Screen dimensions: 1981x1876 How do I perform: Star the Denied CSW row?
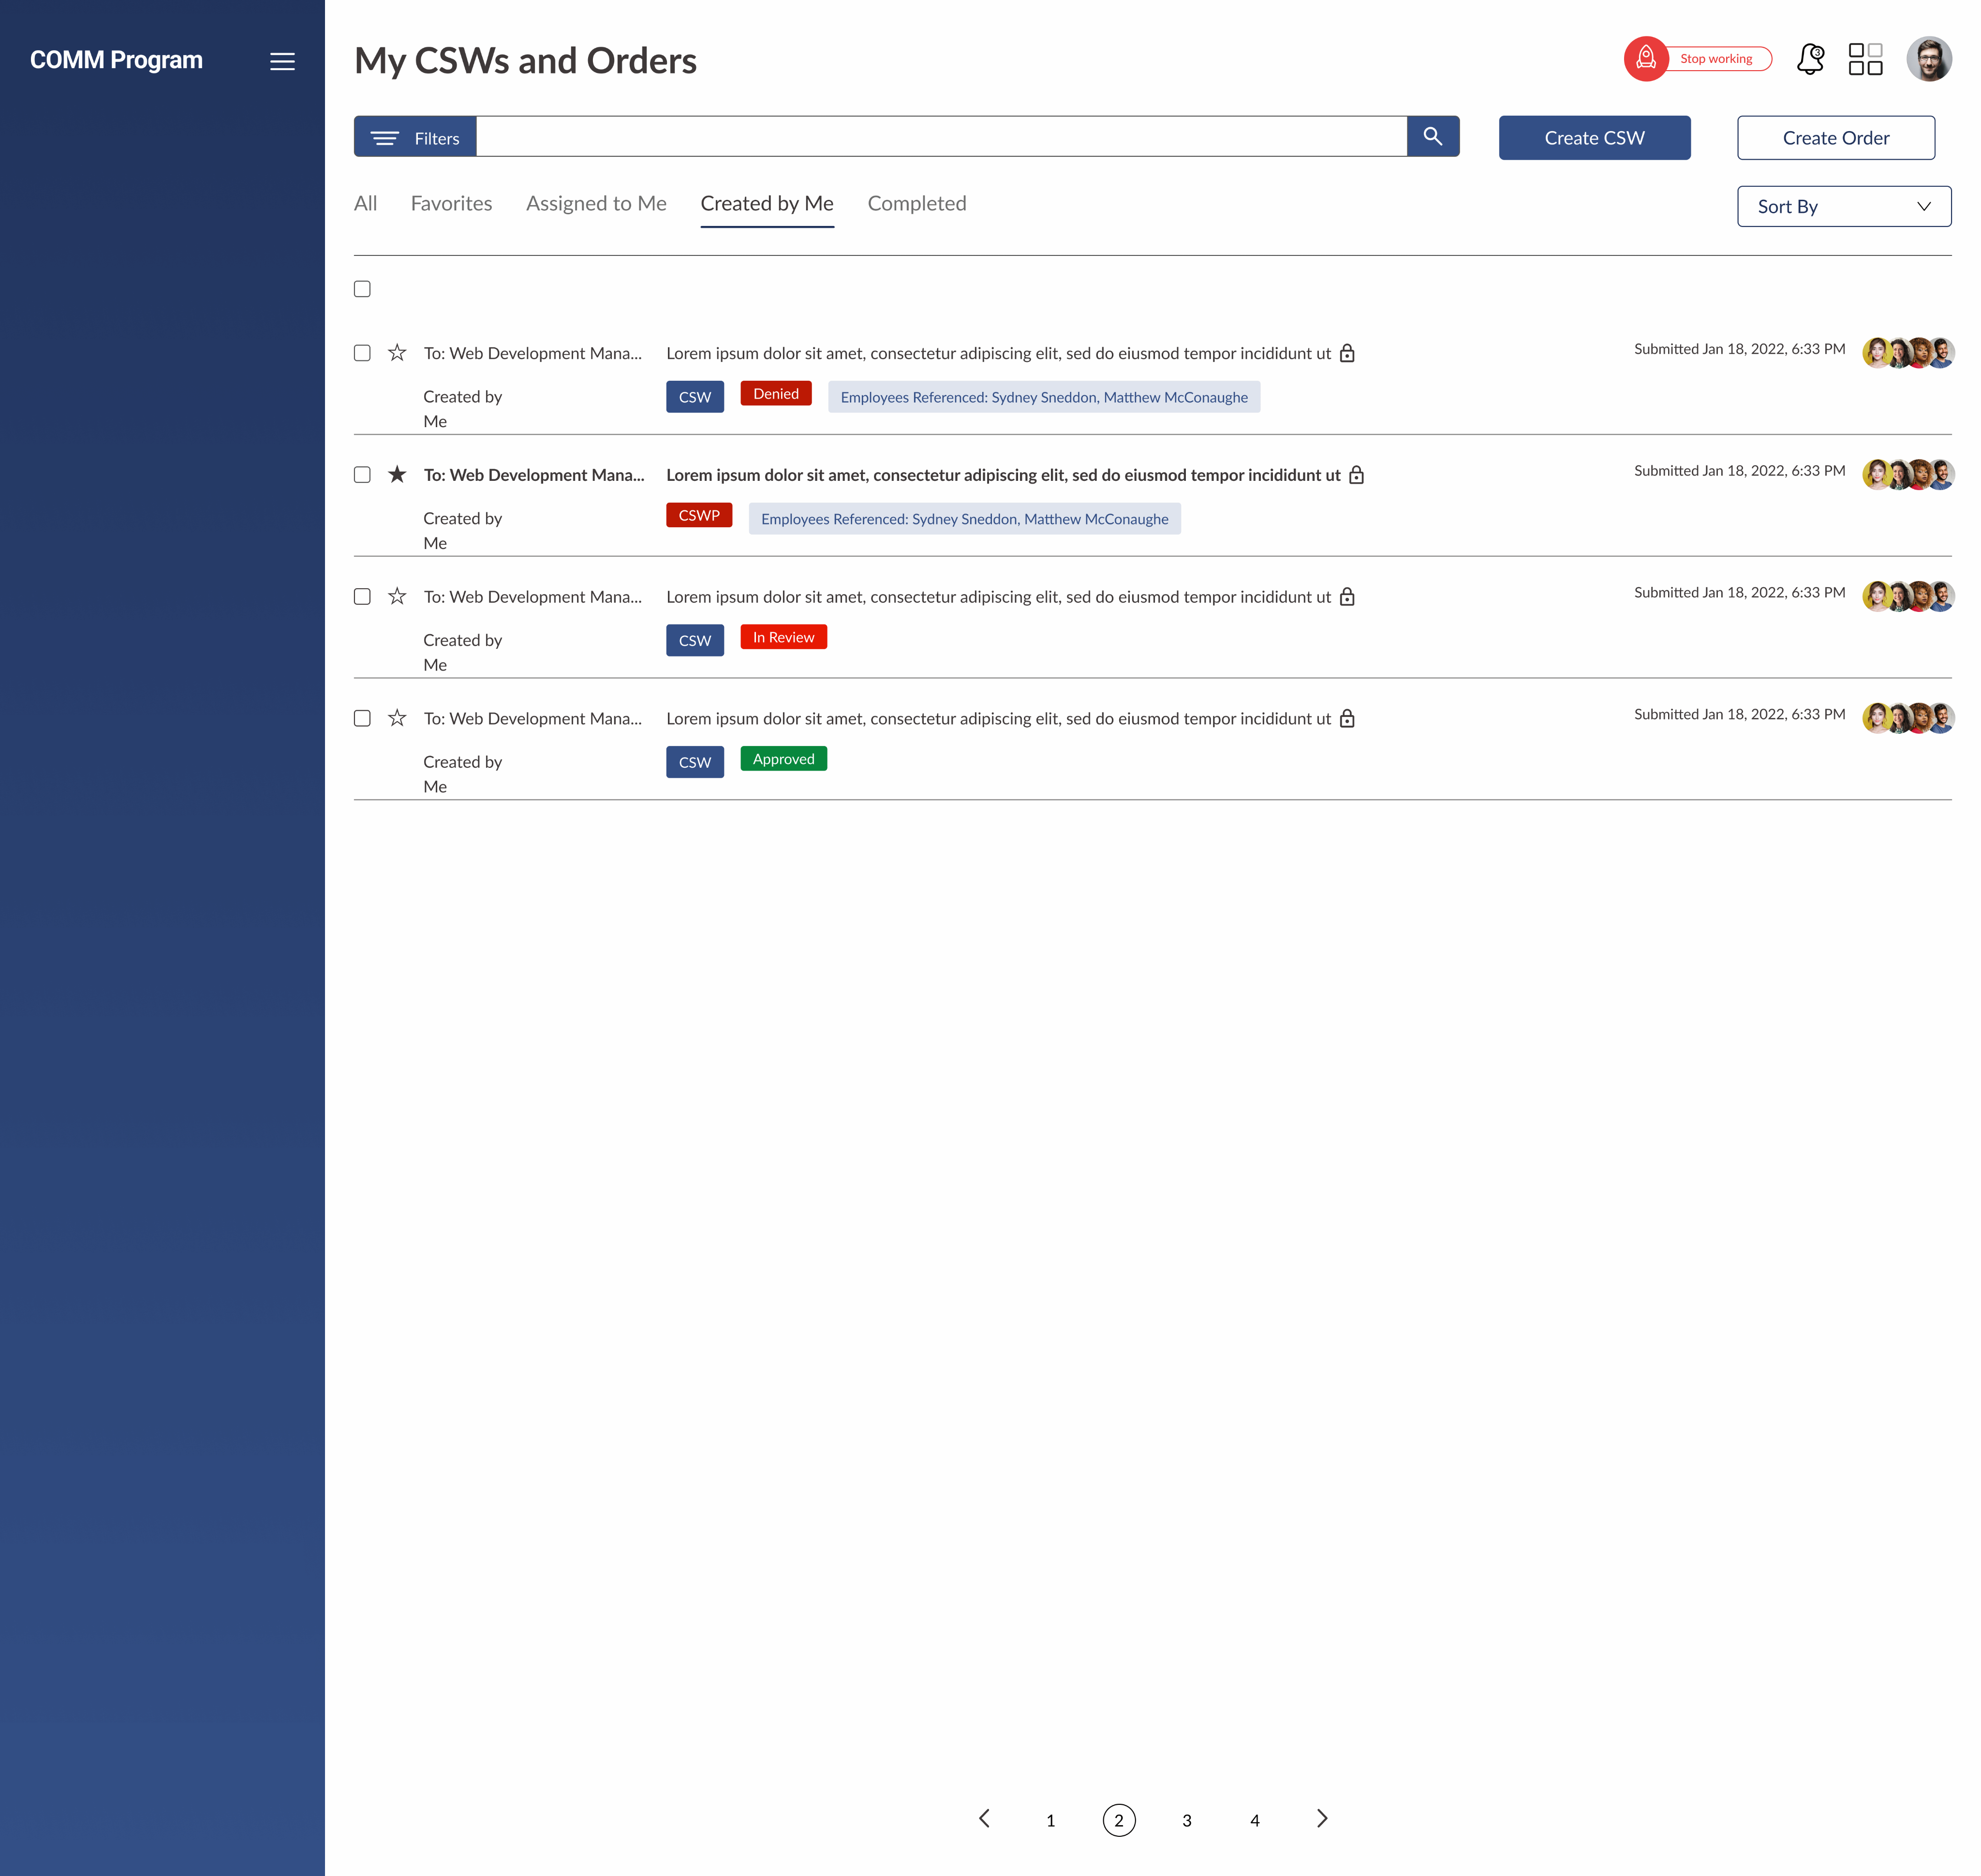click(397, 353)
